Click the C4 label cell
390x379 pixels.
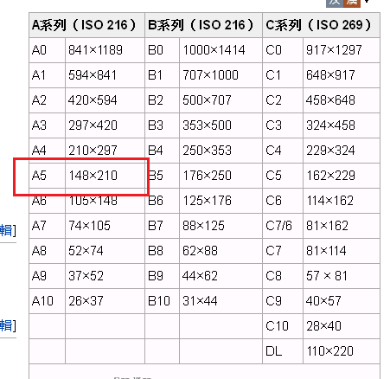283,151
